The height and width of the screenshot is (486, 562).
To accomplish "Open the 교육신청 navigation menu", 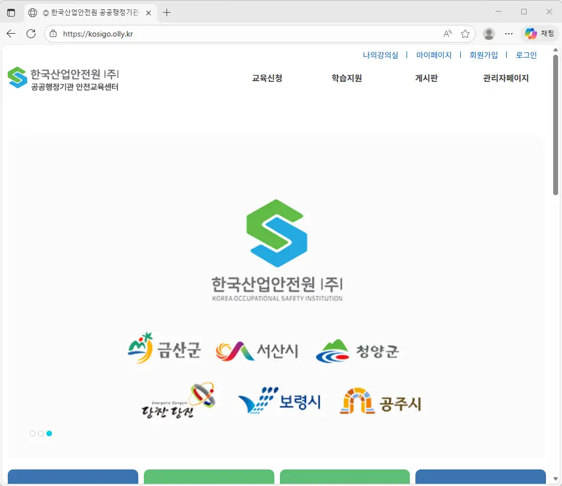I will click(267, 78).
